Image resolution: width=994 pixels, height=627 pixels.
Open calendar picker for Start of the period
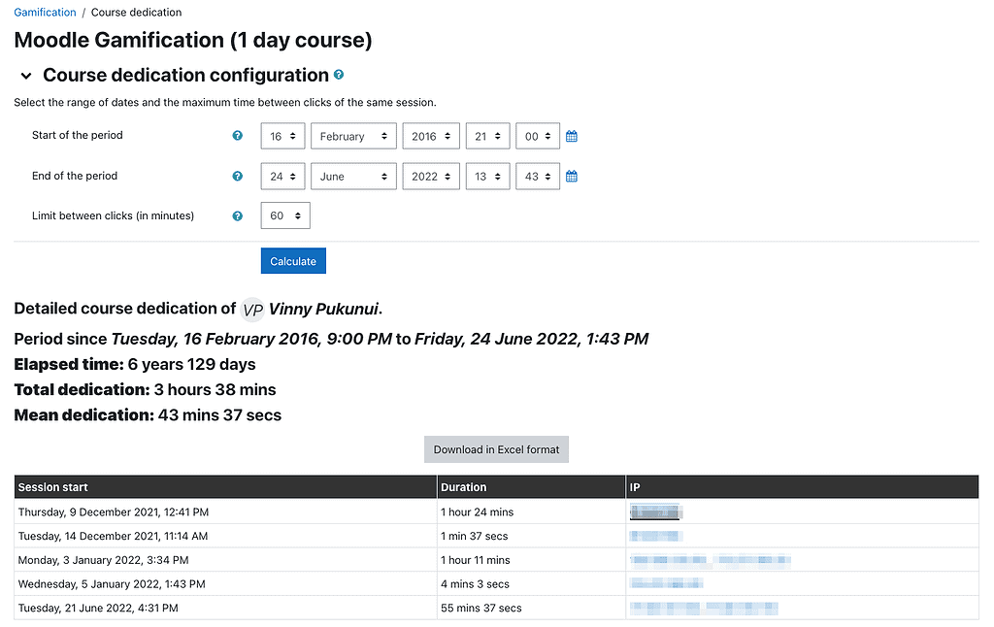click(x=571, y=136)
